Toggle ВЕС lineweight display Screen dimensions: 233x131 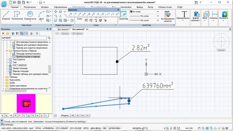coord(105,128)
